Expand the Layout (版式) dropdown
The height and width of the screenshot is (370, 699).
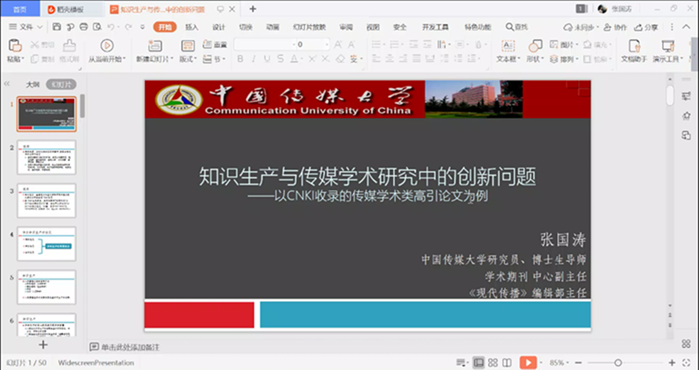[188, 59]
